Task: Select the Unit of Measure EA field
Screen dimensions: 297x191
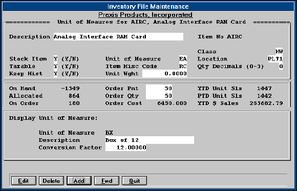Action: (183, 59)
